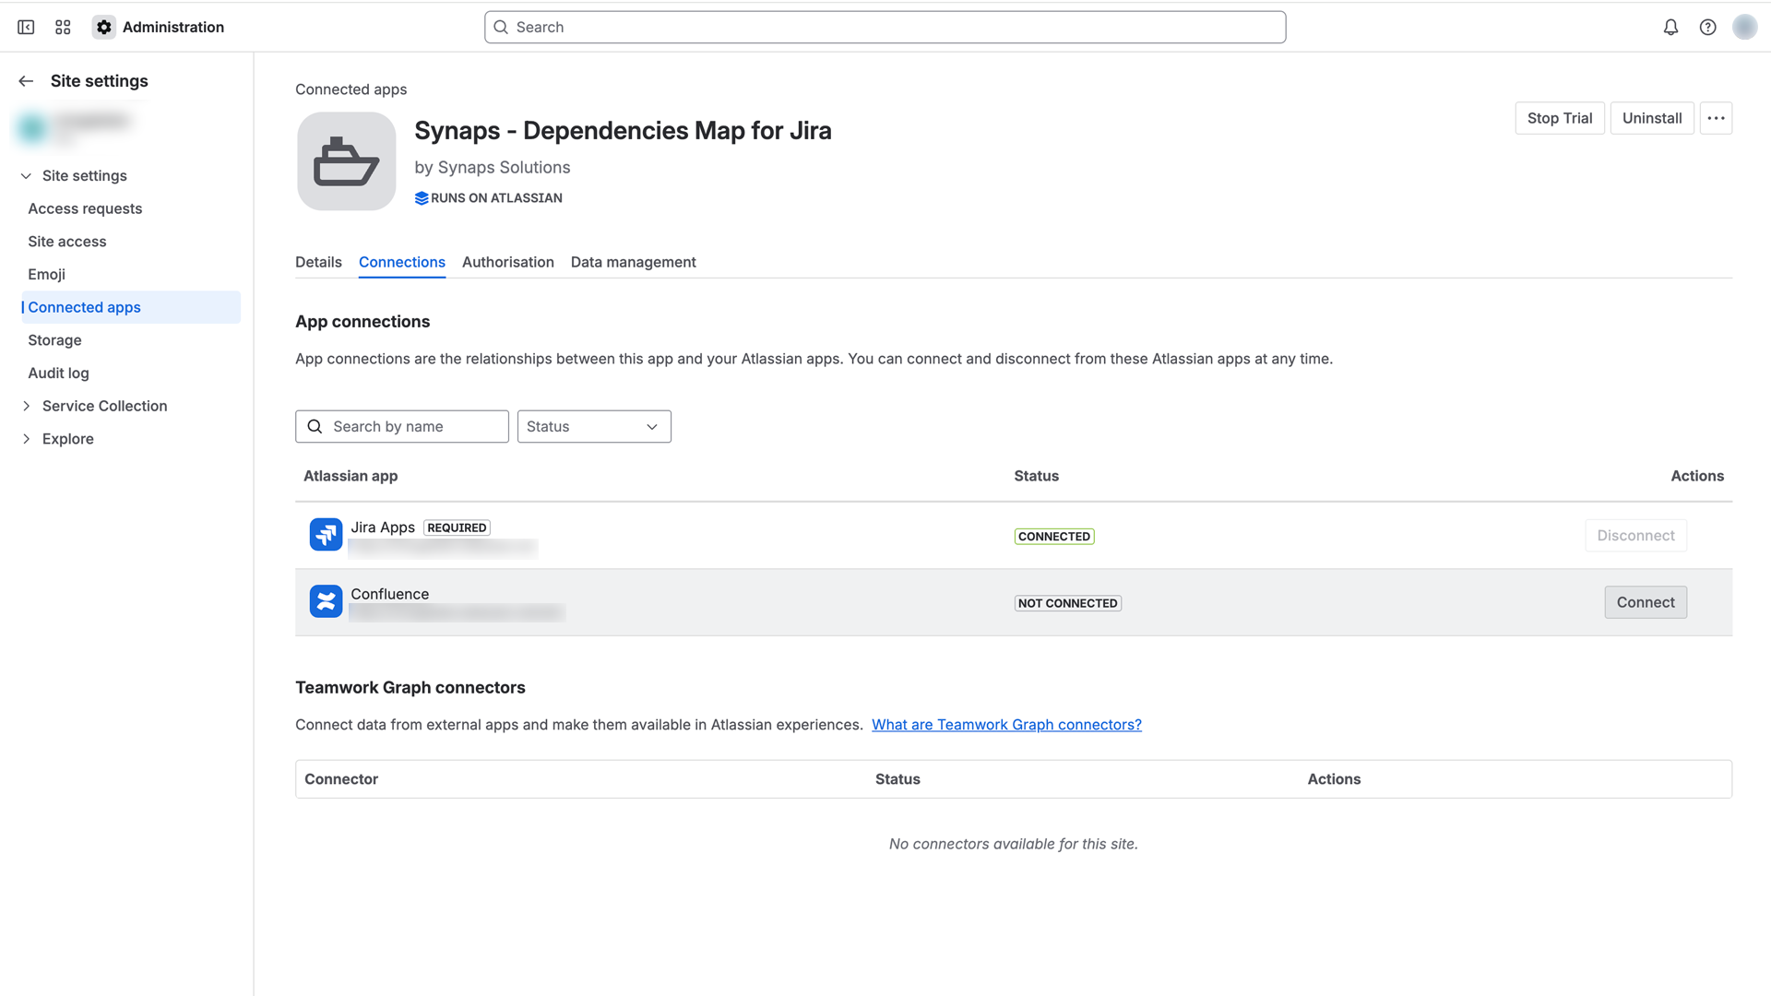Screen dimensions: 1771x996
Task: Click the Atlassian app column header
Action: [x=351, y=476]
